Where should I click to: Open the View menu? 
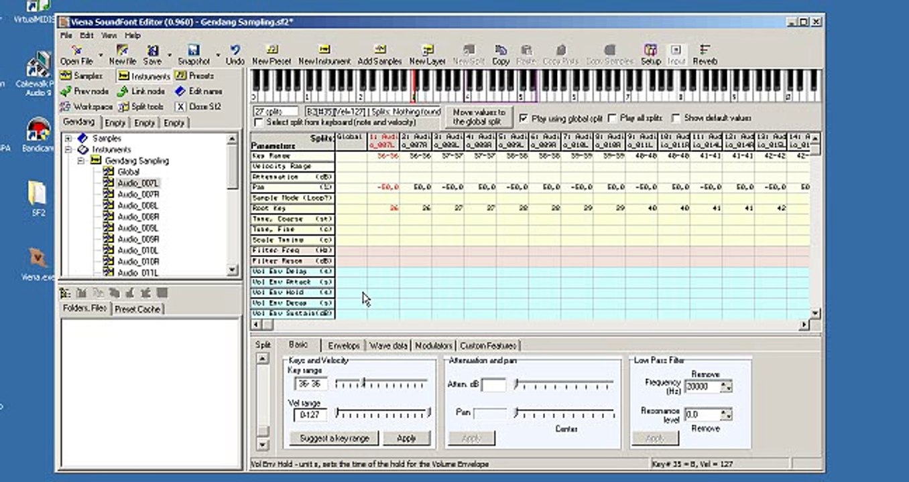[x=109, y=35]
